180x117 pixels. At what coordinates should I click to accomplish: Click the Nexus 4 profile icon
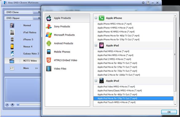coord(12,46)
